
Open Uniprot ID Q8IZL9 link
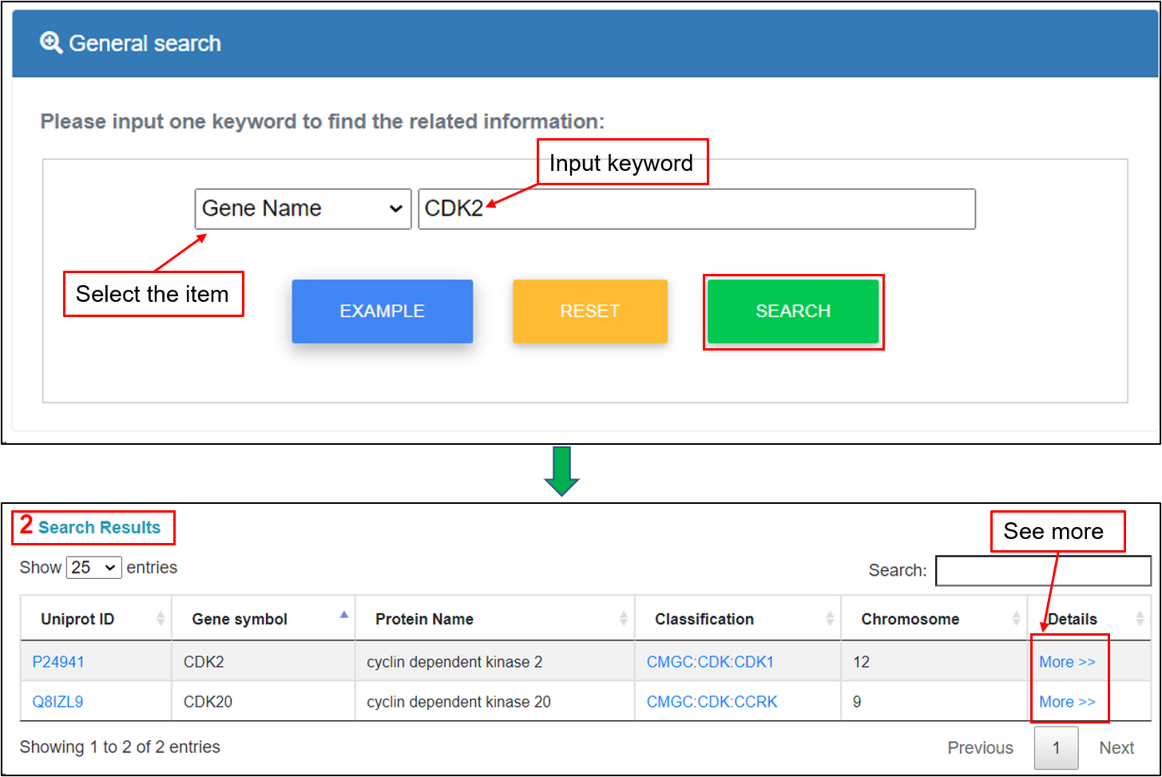click(x=58, y=702)
